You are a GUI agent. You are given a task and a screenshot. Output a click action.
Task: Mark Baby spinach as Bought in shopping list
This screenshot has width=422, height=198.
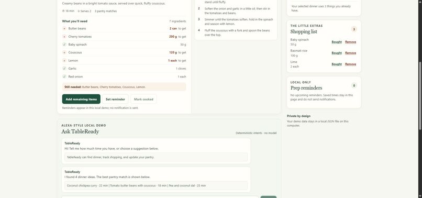coord(337,42)
